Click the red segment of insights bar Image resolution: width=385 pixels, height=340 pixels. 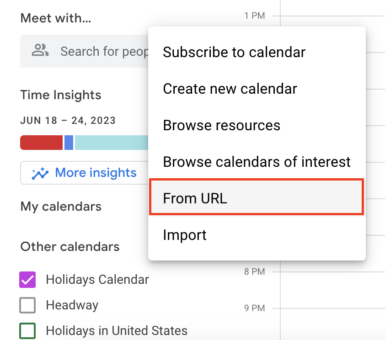41,143
